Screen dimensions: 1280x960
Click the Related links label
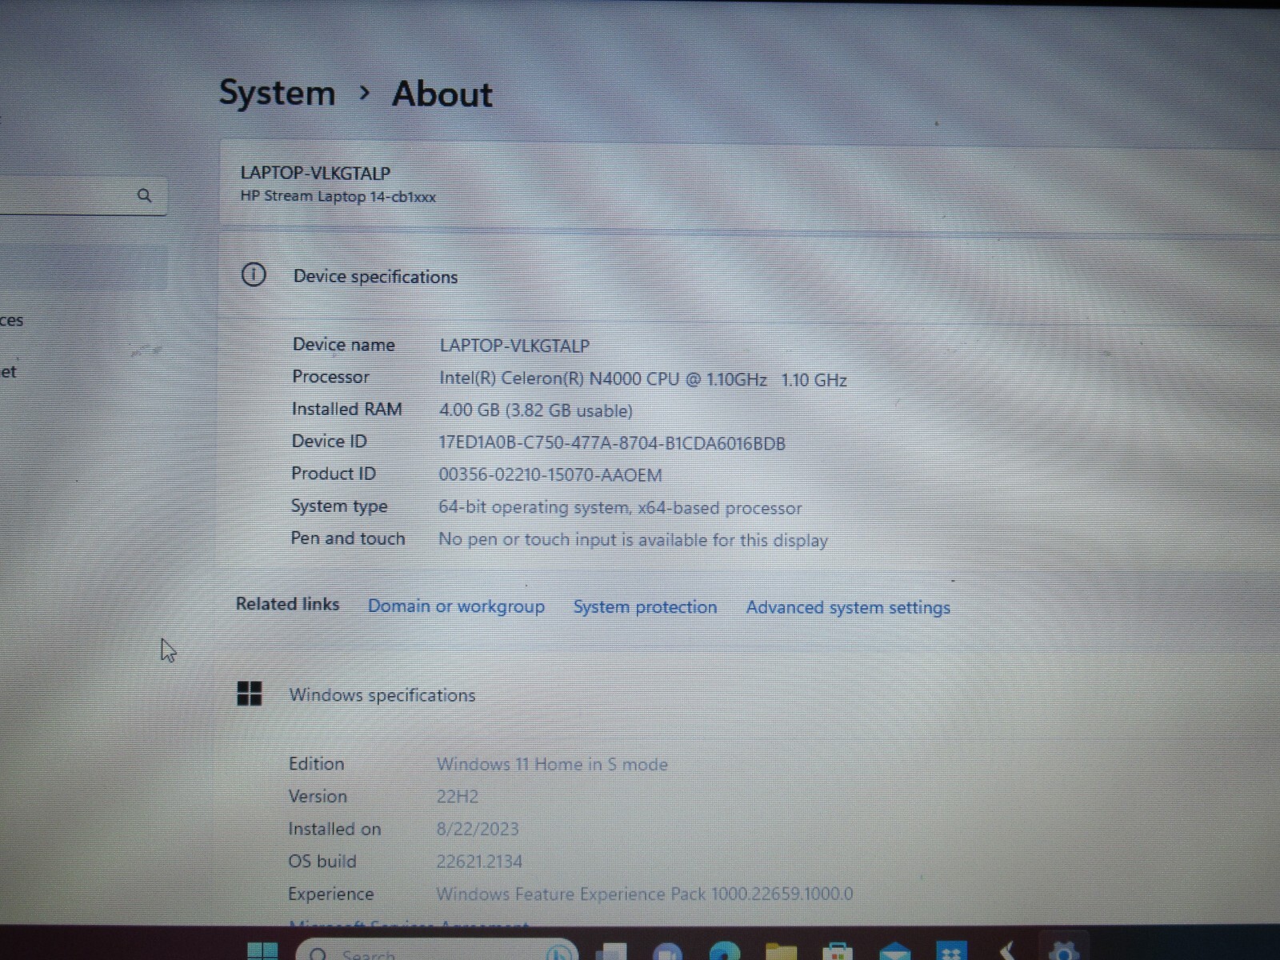click(x=287, y=604)
